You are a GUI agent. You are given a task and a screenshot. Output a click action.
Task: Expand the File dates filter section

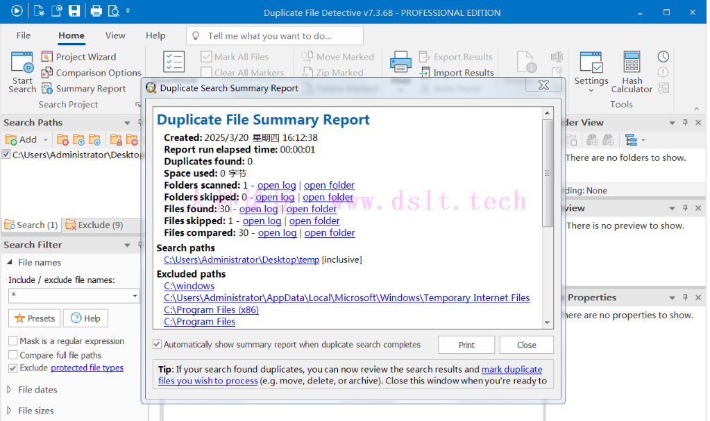(10, 389)
